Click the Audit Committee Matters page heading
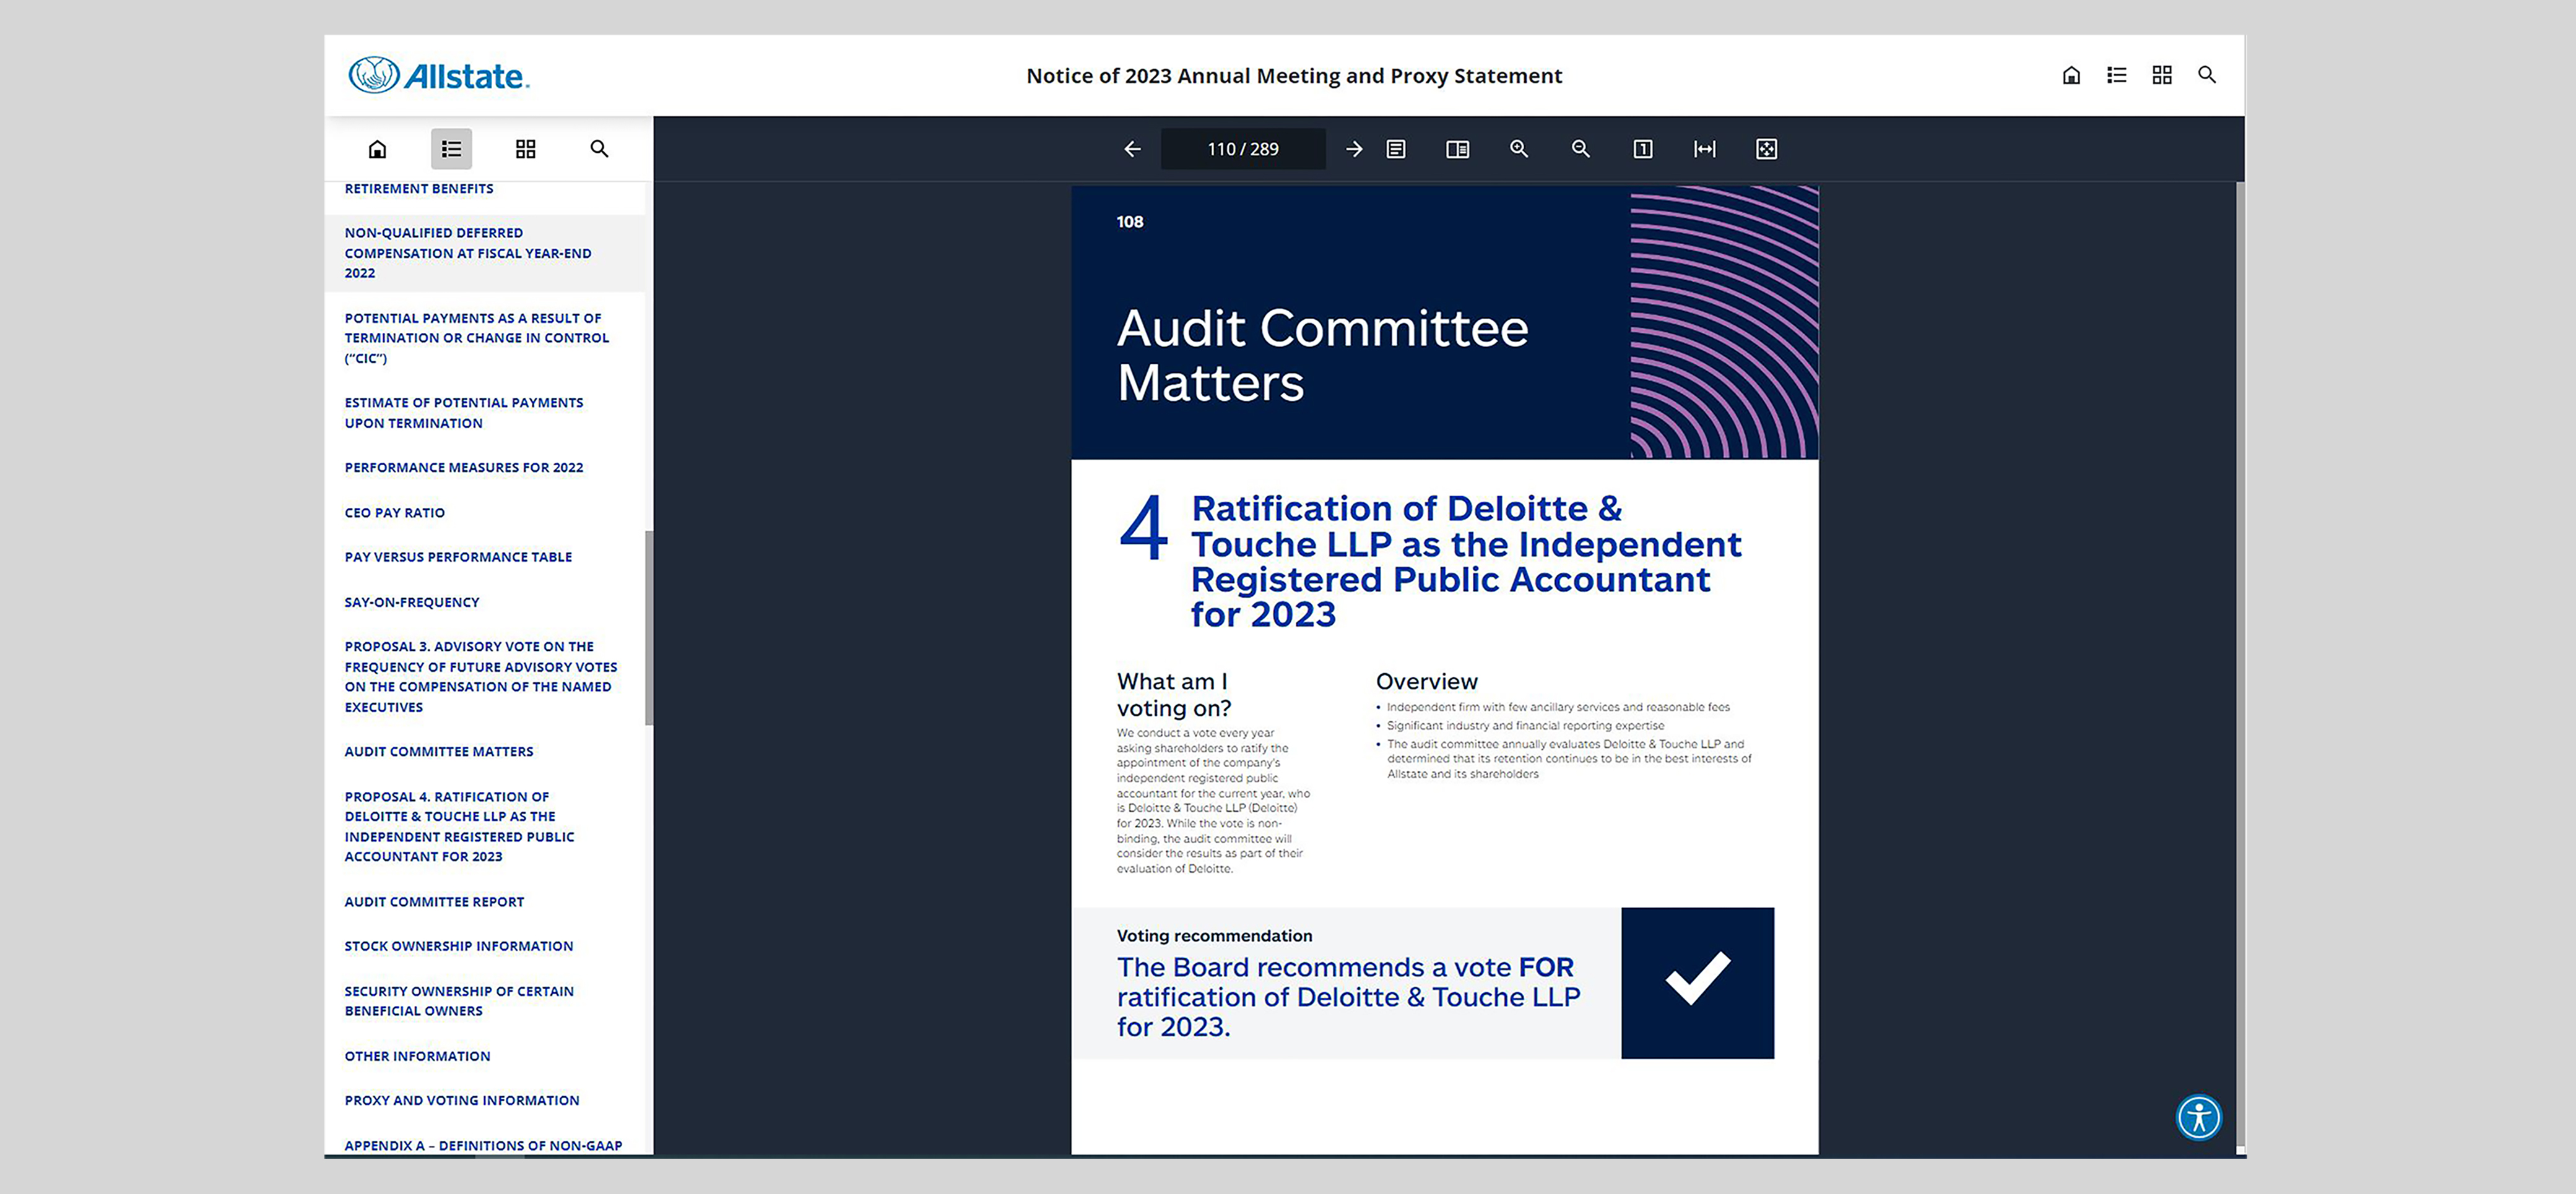This screenshot has width=2576, height=1194. pyautogui.click(x=1322, y=354)
